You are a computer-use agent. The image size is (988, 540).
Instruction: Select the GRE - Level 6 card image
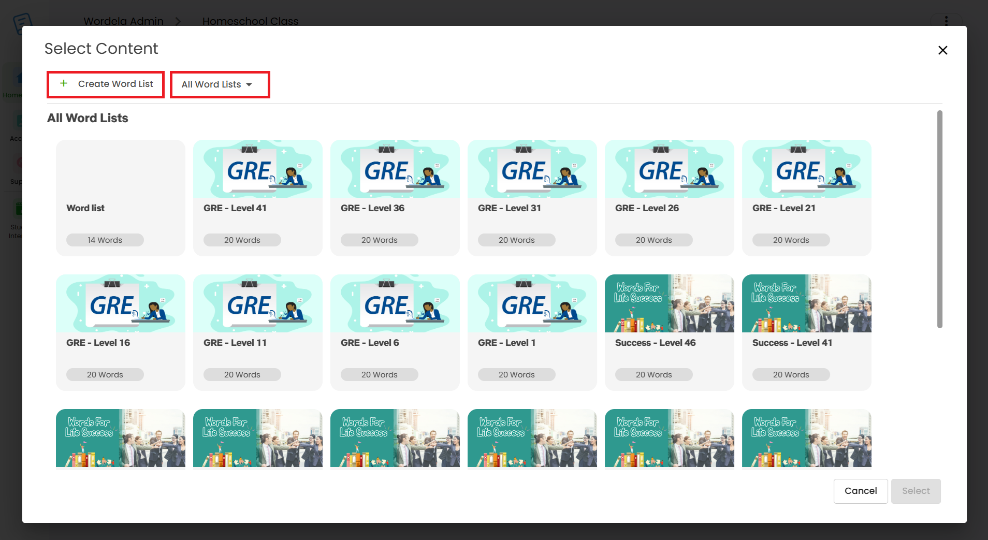(x=395, y=303)
